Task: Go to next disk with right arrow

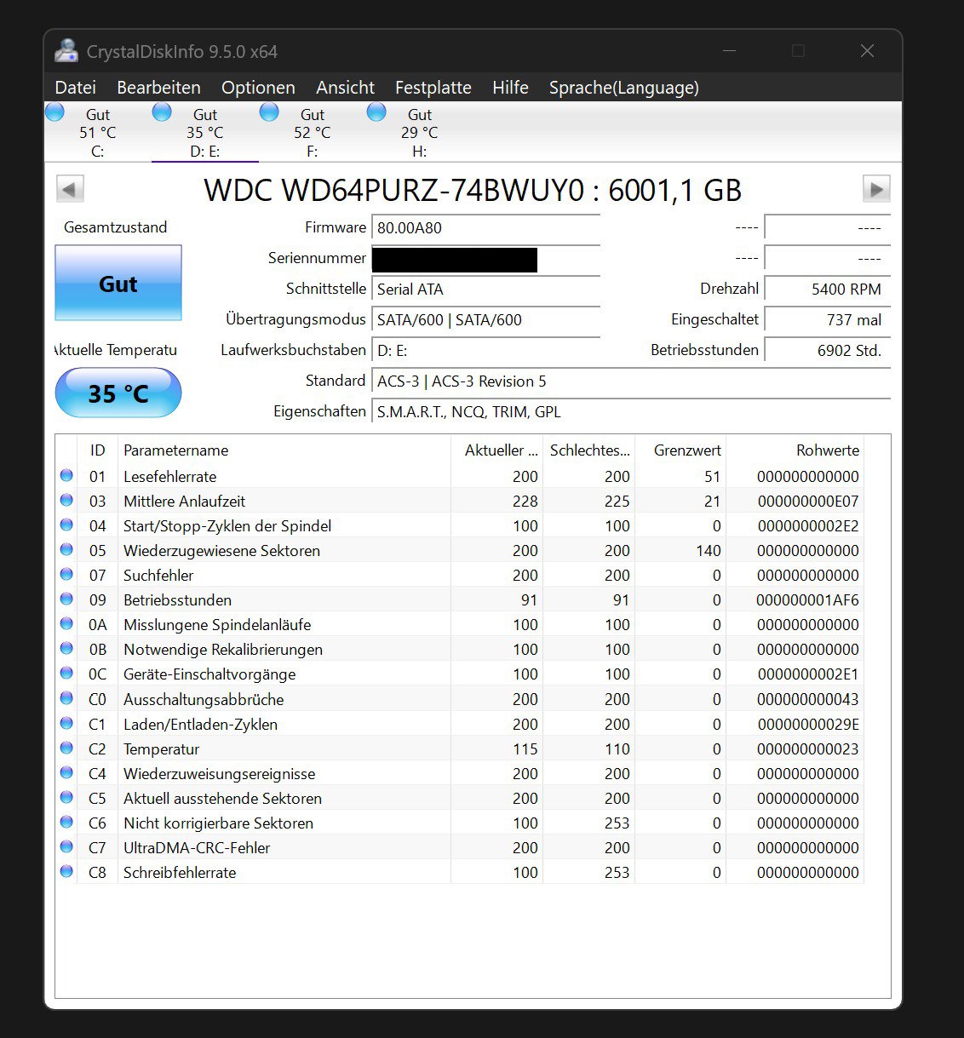Action: (876, 189)
